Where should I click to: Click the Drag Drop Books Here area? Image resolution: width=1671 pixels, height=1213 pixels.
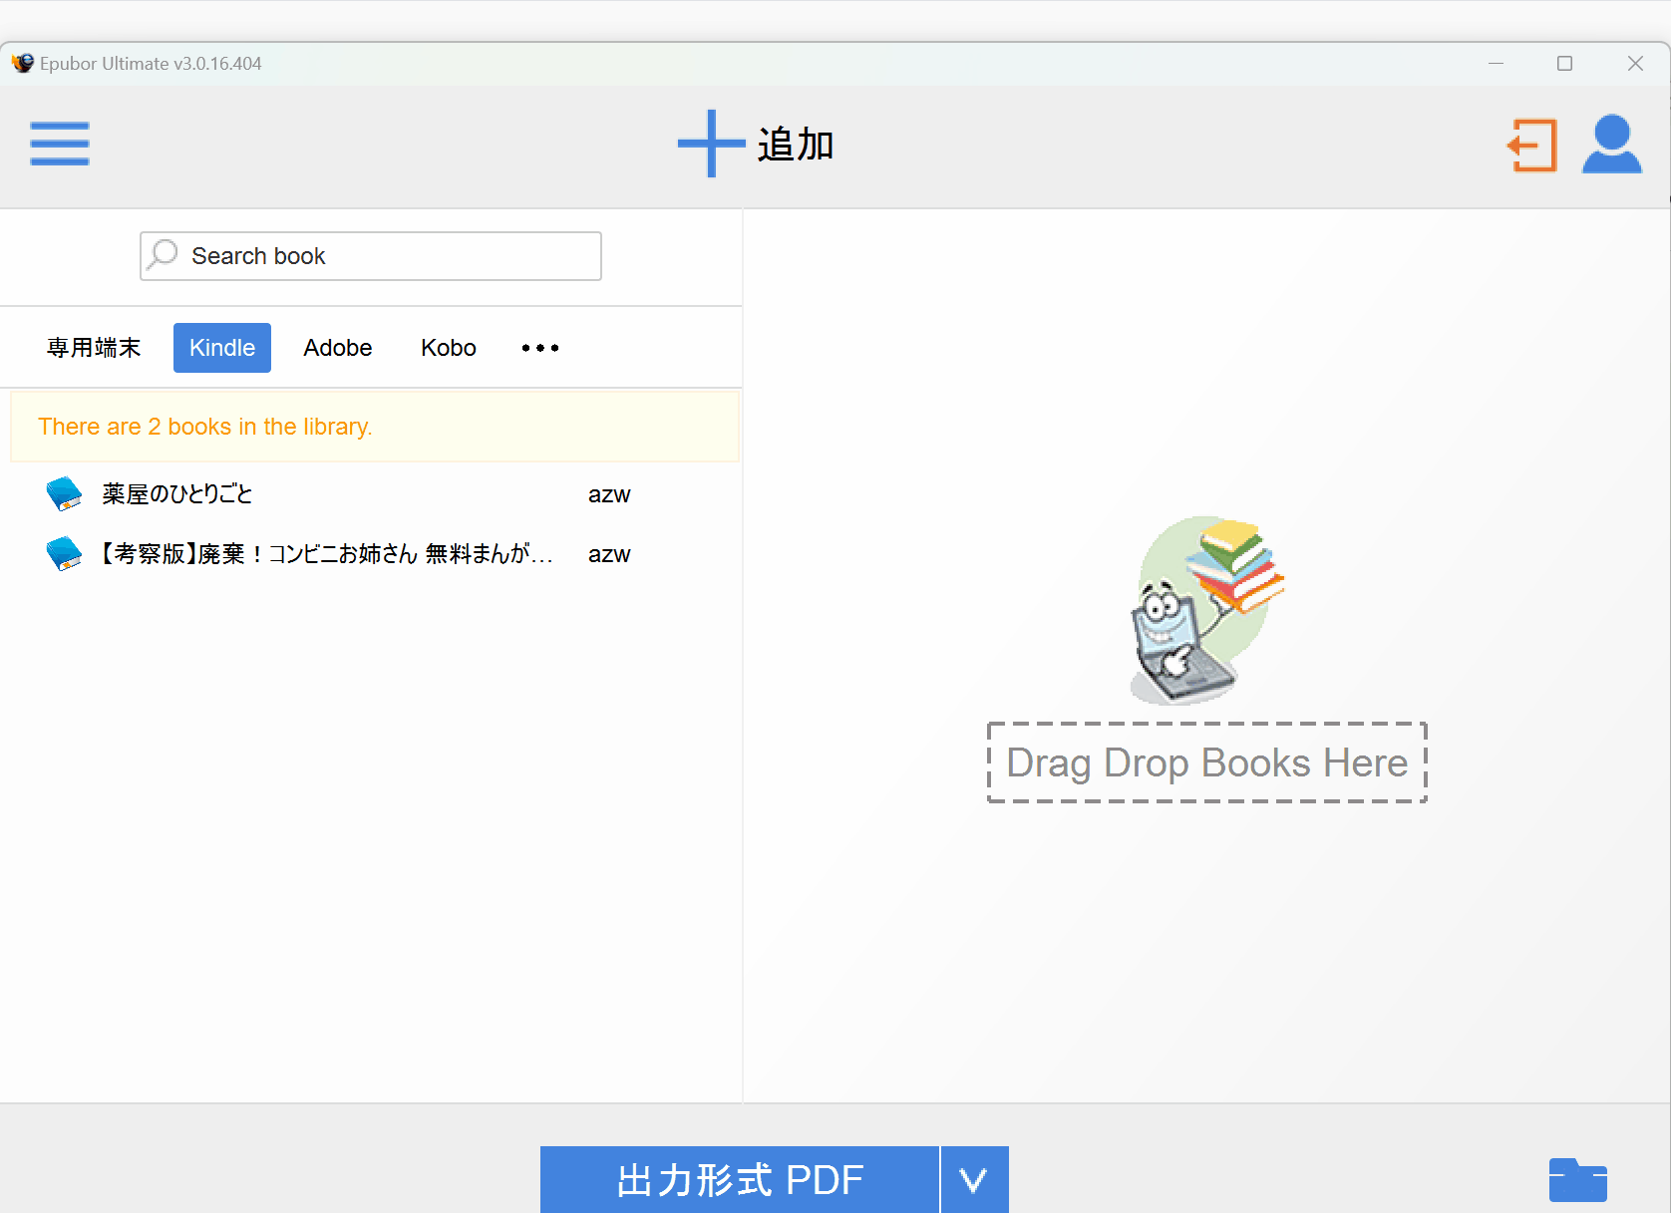coord(1207,762)
